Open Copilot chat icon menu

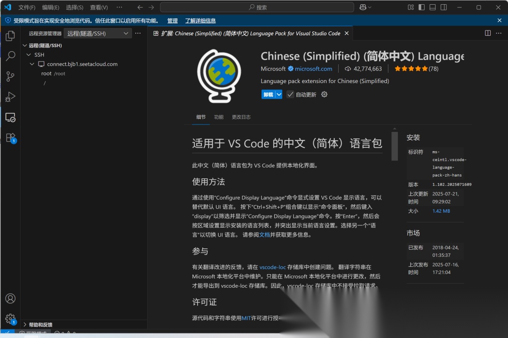click(x=363, y=7)
